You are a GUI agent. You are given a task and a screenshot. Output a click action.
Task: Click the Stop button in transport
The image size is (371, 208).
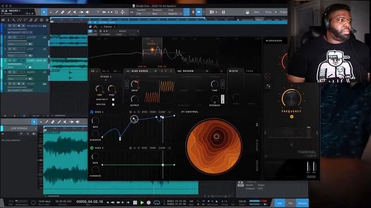(135, 202)
